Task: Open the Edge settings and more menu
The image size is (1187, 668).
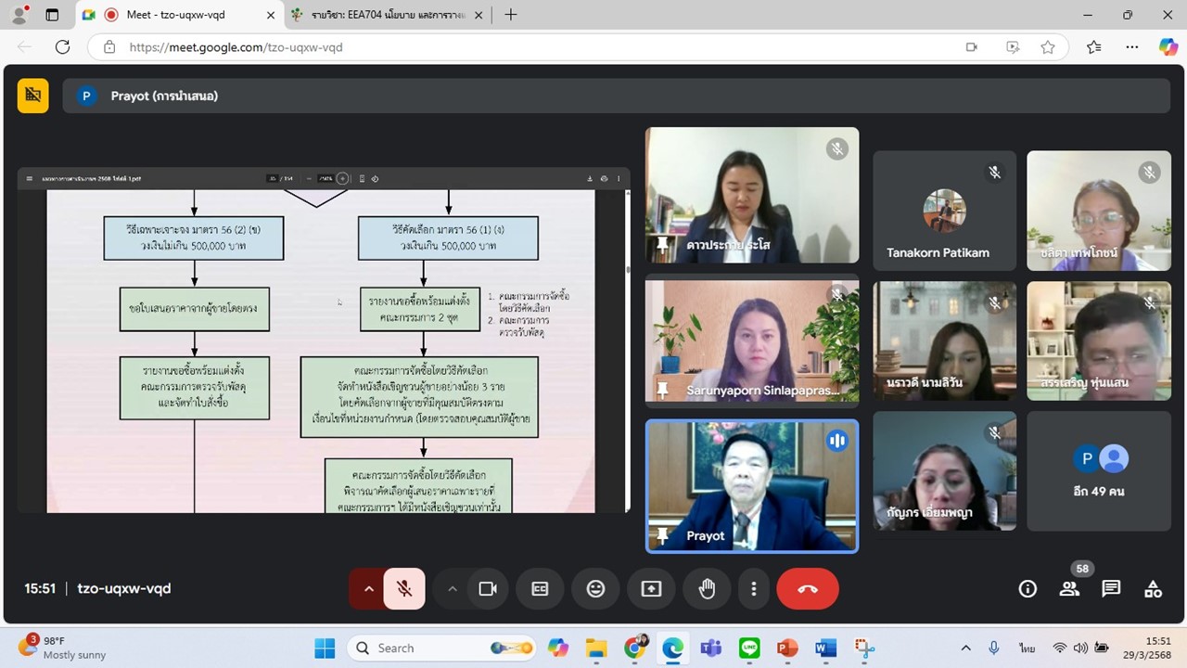Action: coord(1131,47)
